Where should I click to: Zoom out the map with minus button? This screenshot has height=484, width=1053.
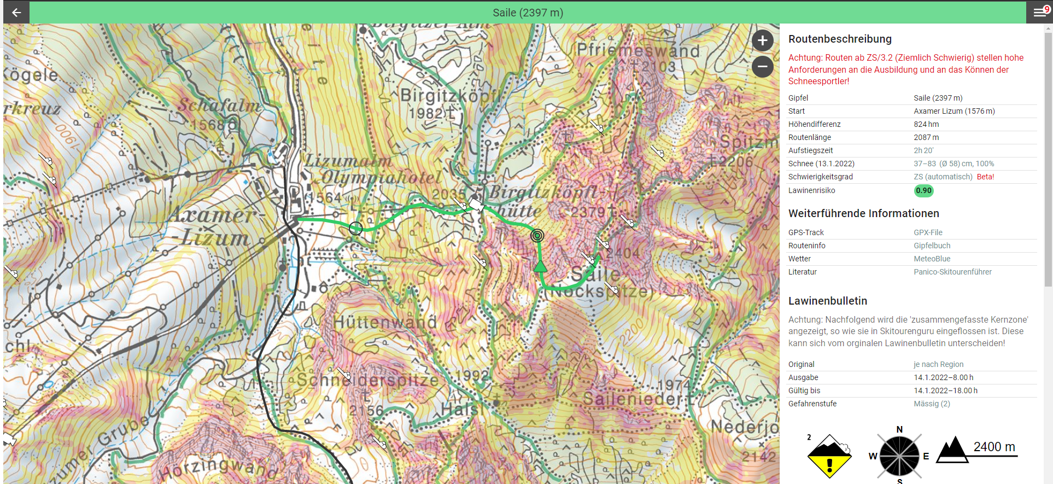pos(762,67)
